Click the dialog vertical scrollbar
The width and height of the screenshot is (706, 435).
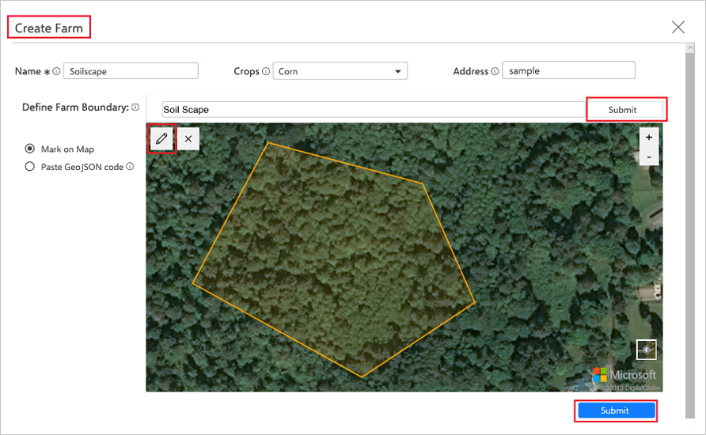pos(690,235)
